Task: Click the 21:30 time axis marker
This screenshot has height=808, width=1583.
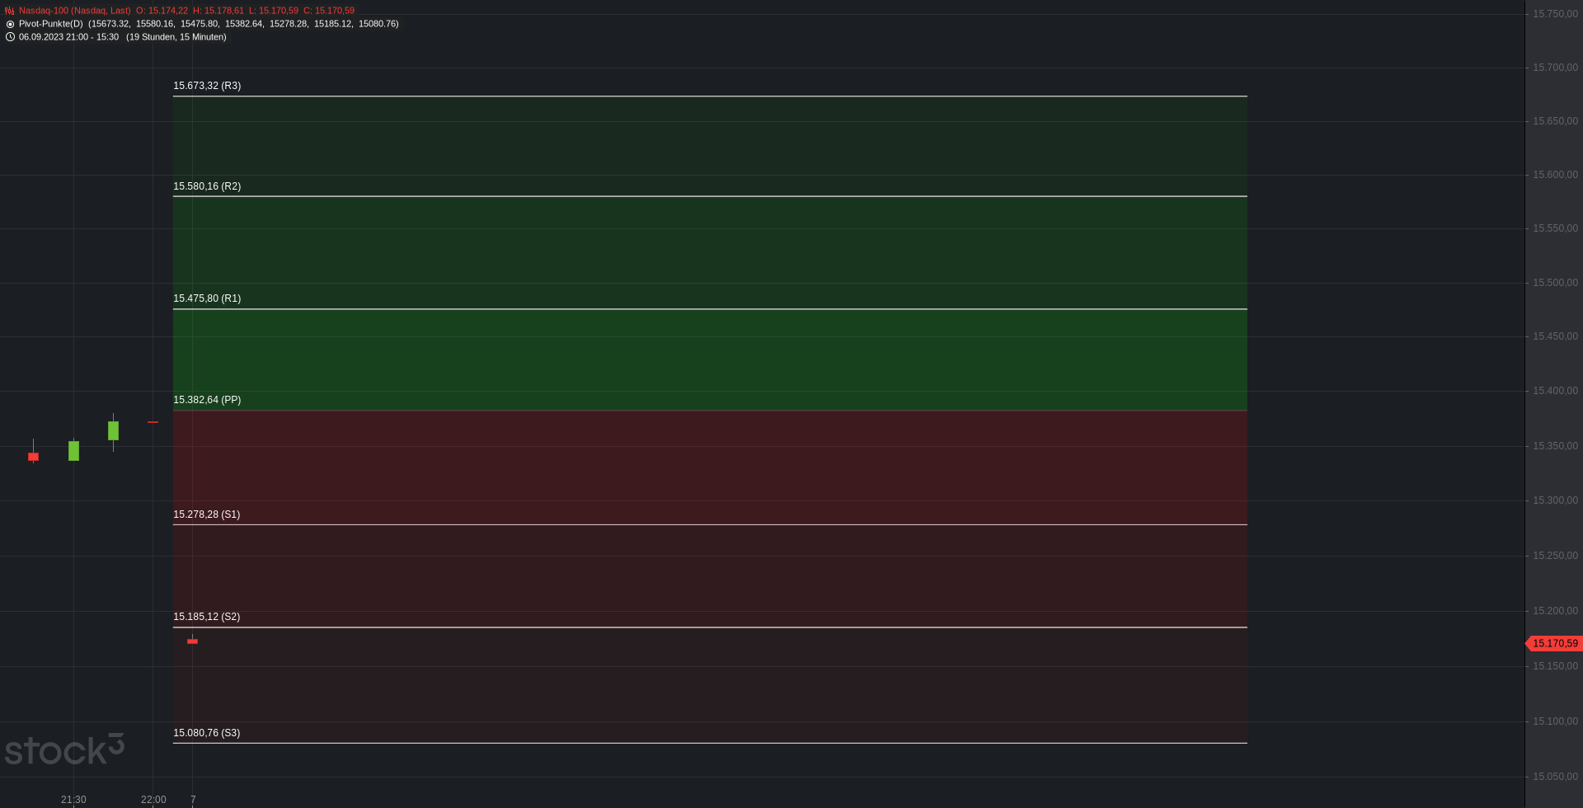Action: coord(73,800)
